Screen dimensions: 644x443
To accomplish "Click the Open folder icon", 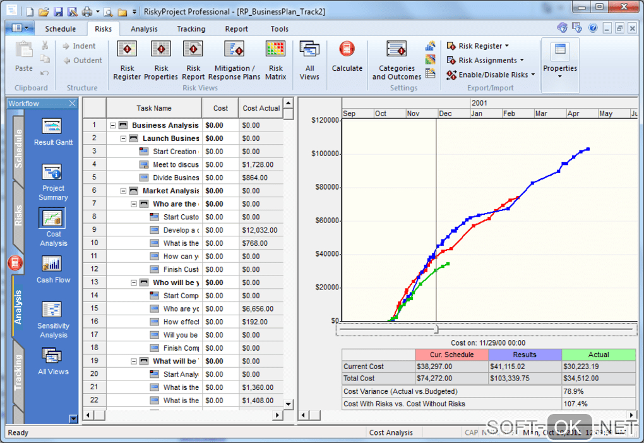I will (x=44, y=11).
